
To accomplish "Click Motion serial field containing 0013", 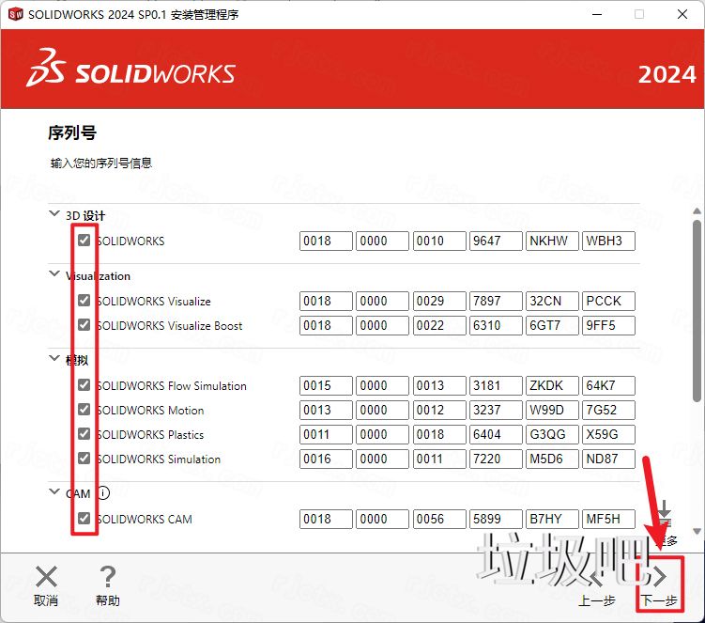I will (x=326, y=410).
